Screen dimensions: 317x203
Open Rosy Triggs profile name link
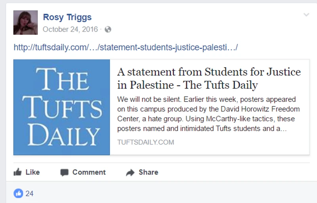coord(67,17)
